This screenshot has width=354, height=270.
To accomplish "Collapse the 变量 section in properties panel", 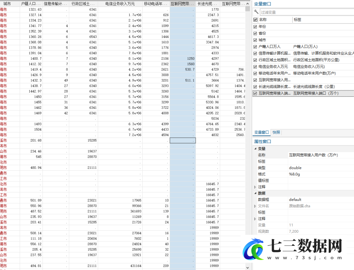I will click(255, 148).
